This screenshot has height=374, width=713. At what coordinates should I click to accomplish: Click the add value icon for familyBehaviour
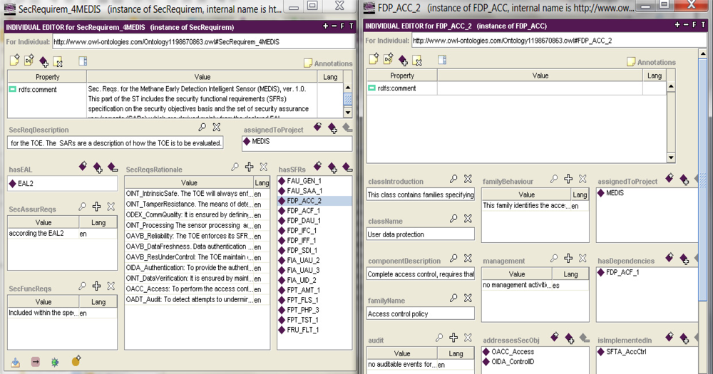point(568,179)
